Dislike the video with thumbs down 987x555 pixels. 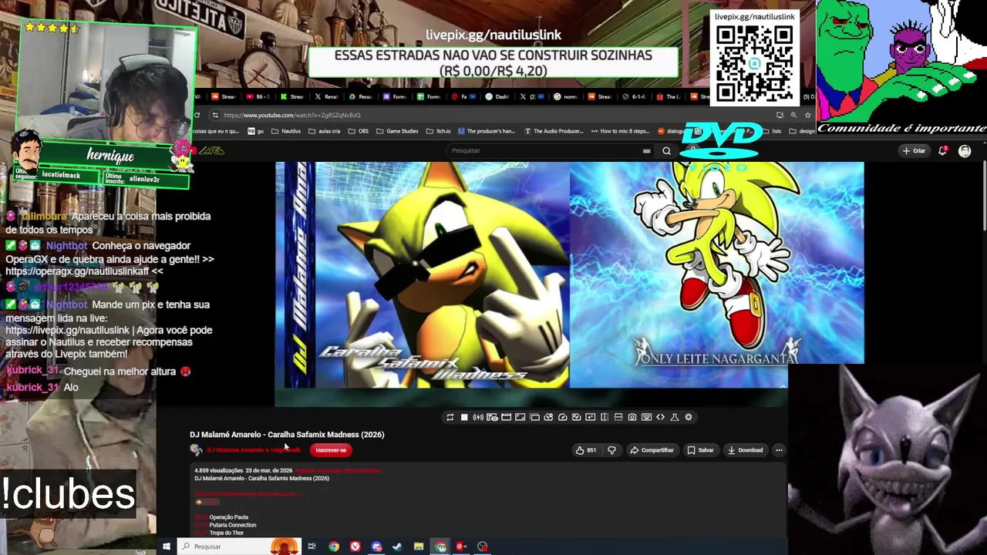(x=611, y=450)
